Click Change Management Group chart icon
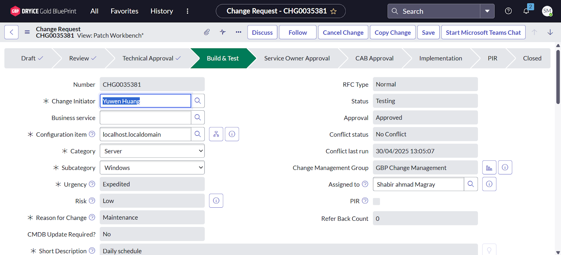Viewport: 561px width, 255px height. click(x=489, y=168)
